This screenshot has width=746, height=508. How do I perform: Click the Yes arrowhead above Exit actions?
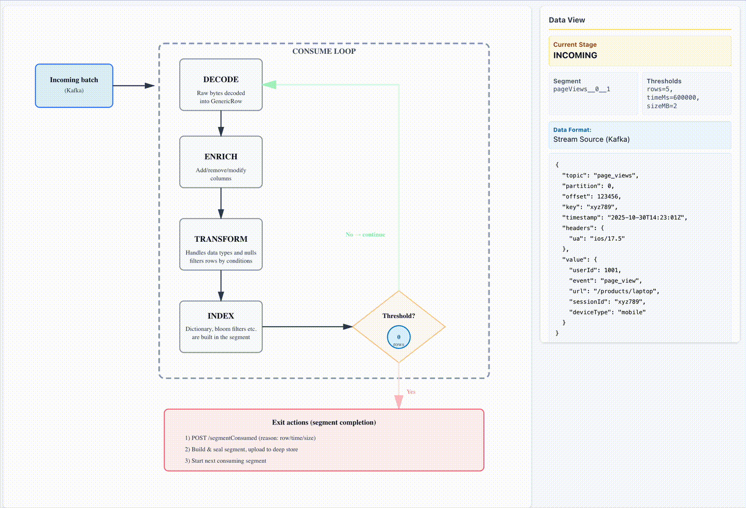pos(398,402)
